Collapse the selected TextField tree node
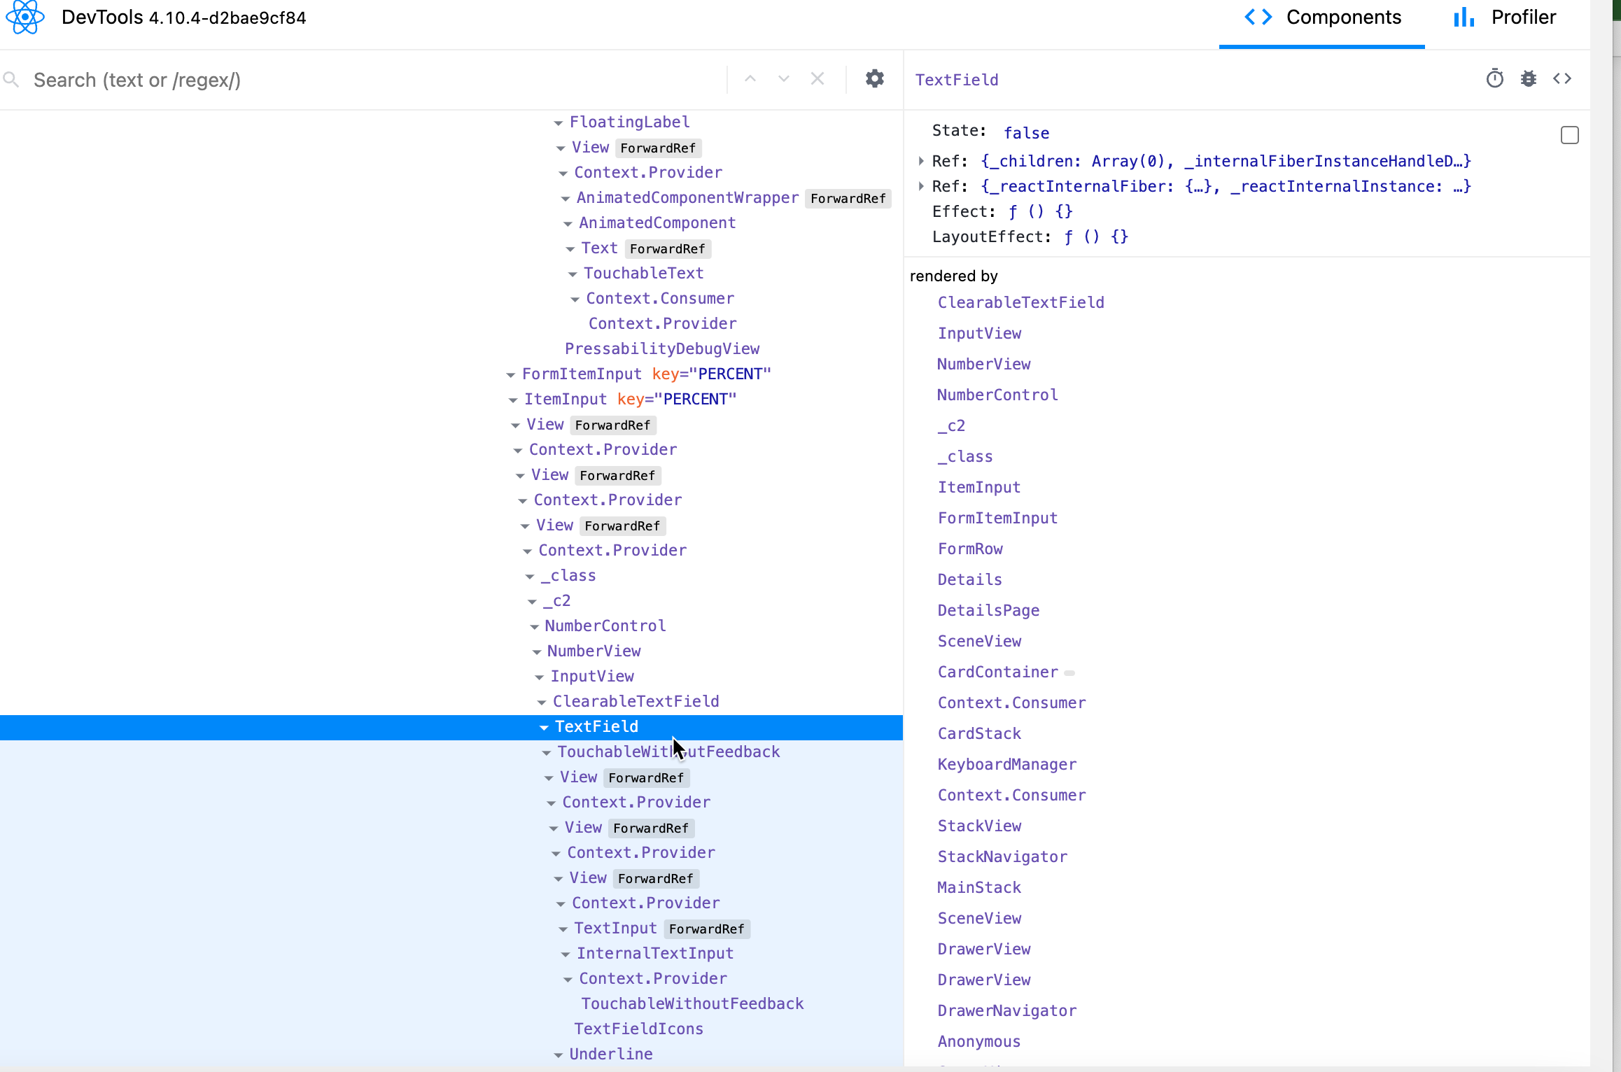This screenshot has height=1072, width=1621. pos(544,728)
